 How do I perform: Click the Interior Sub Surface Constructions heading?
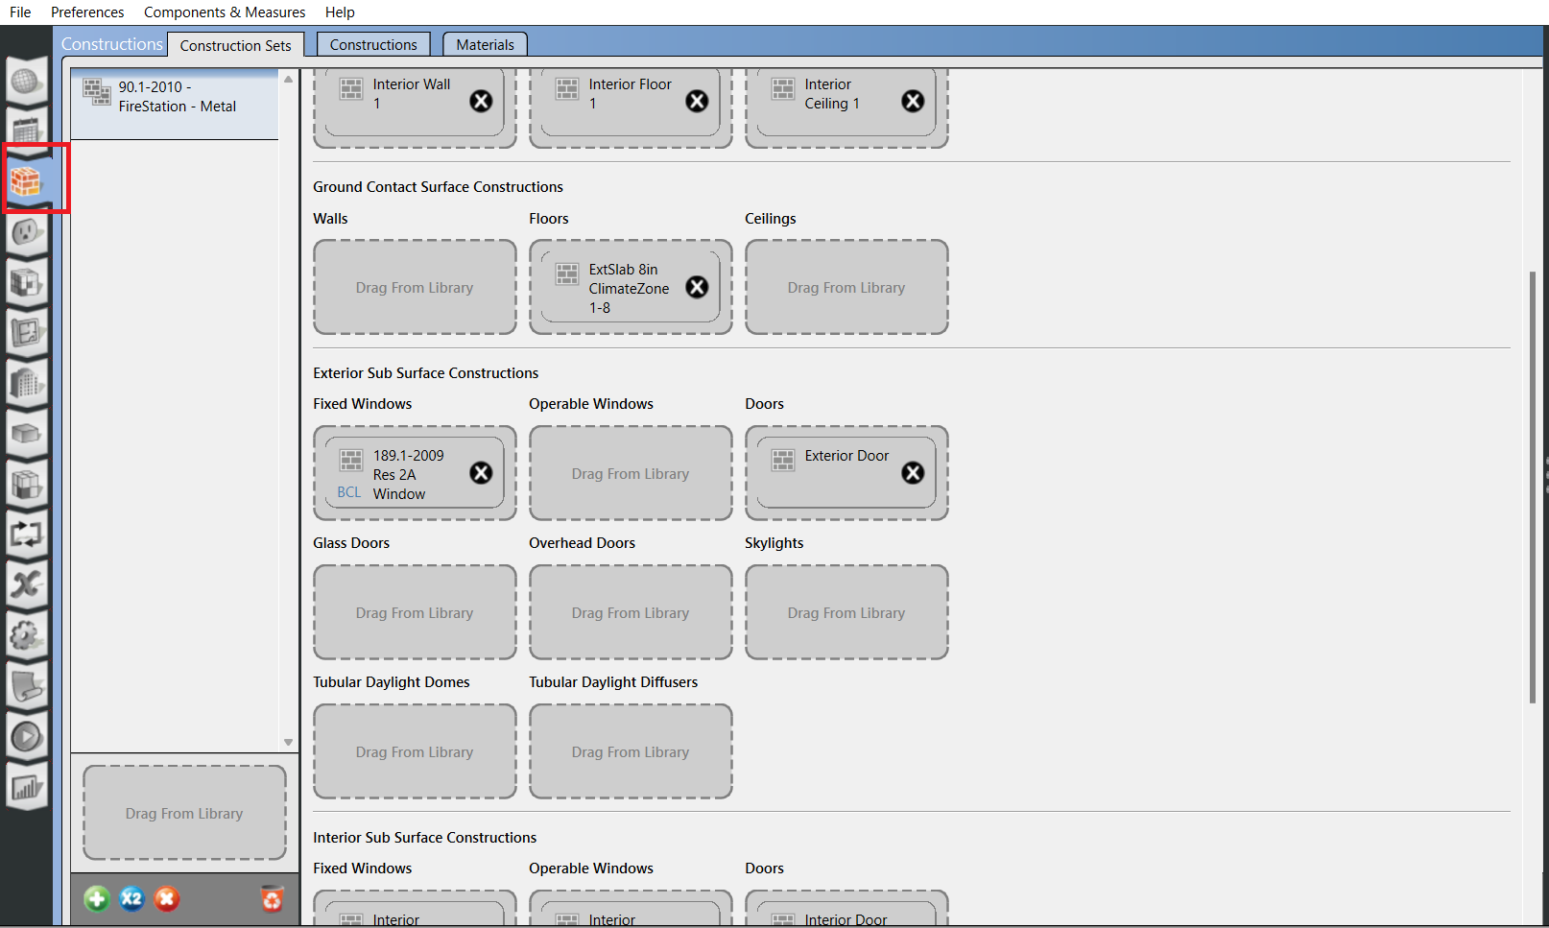[424, 837]
